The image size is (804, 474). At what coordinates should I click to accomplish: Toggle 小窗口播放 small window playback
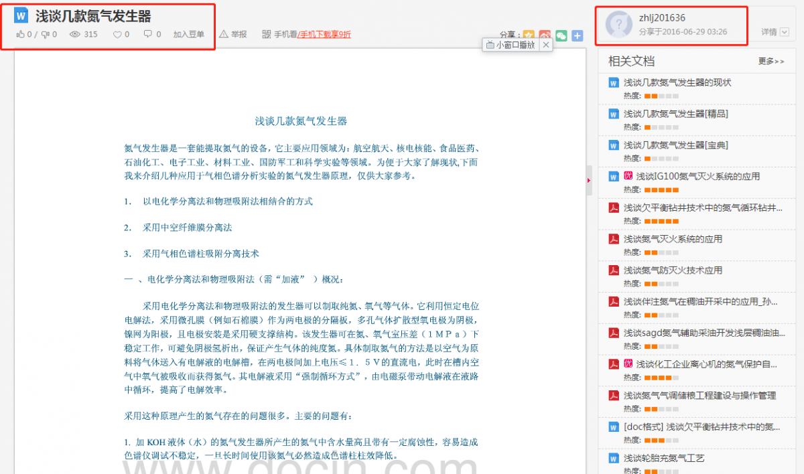click(x=511, y=45)
